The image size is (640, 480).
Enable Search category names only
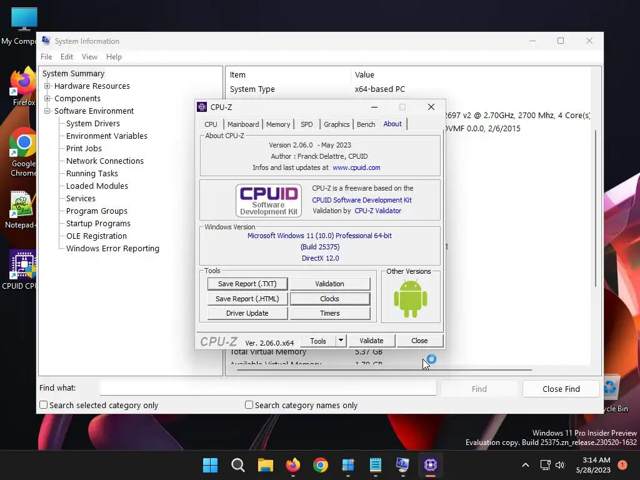(249, 405)
